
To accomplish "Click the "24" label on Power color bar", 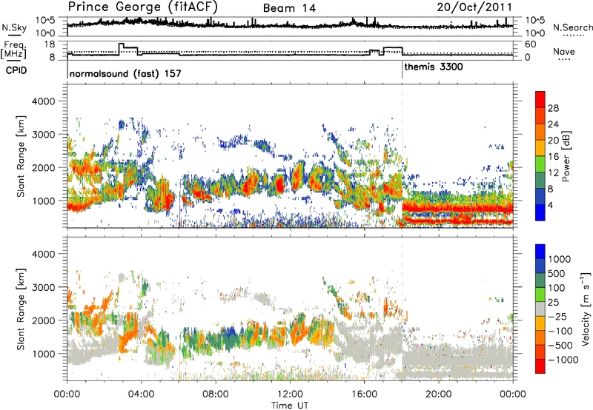I will (553, 124).
